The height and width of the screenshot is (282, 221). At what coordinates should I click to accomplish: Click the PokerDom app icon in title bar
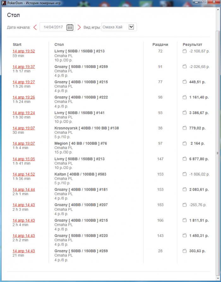coord(3,3)
